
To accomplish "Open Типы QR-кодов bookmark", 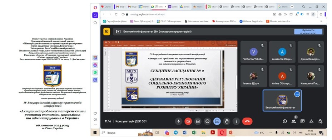I will coord(143,21).
